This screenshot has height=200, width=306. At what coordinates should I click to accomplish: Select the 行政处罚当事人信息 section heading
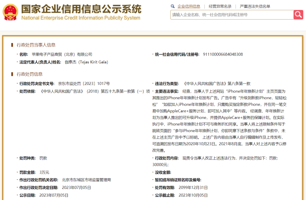click(36, 45)
